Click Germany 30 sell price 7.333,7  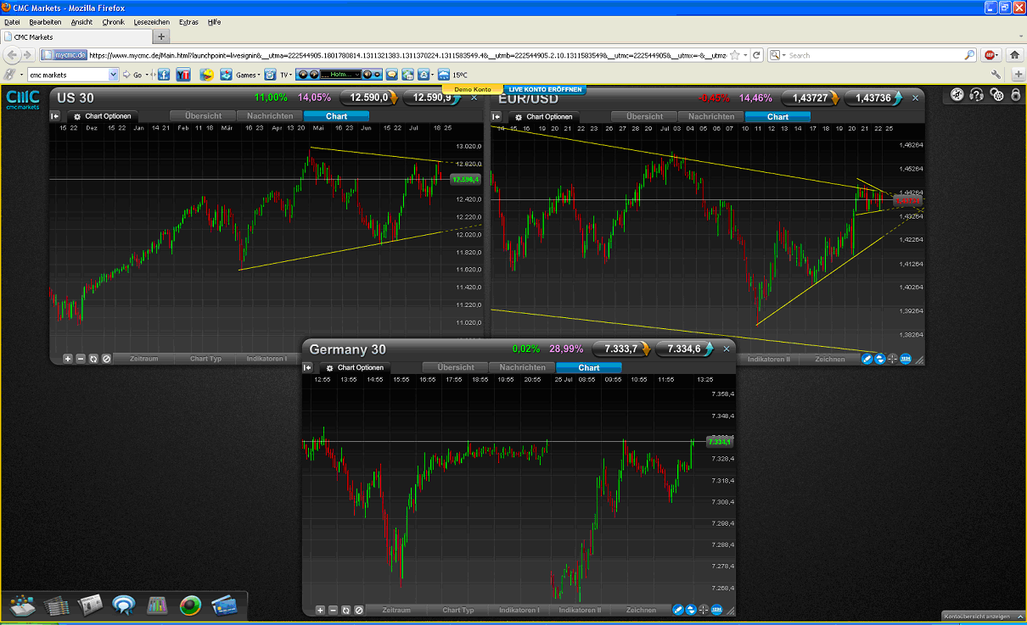tap(621, 349)
